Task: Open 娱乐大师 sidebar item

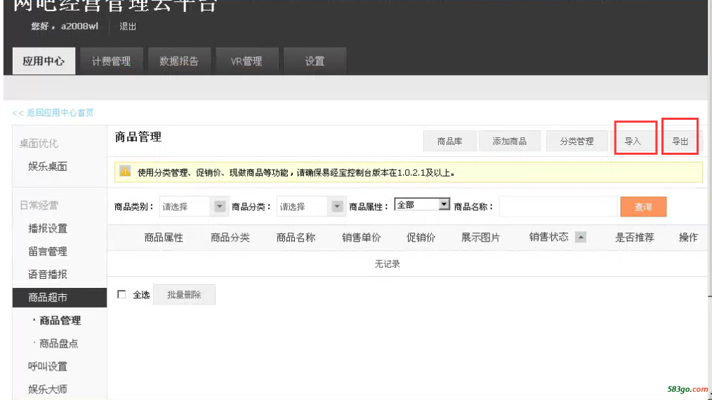Action: tap(48, 389)
